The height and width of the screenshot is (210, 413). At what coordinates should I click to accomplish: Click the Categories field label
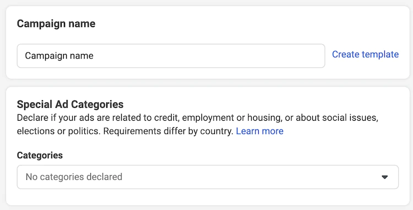(40, 155)
